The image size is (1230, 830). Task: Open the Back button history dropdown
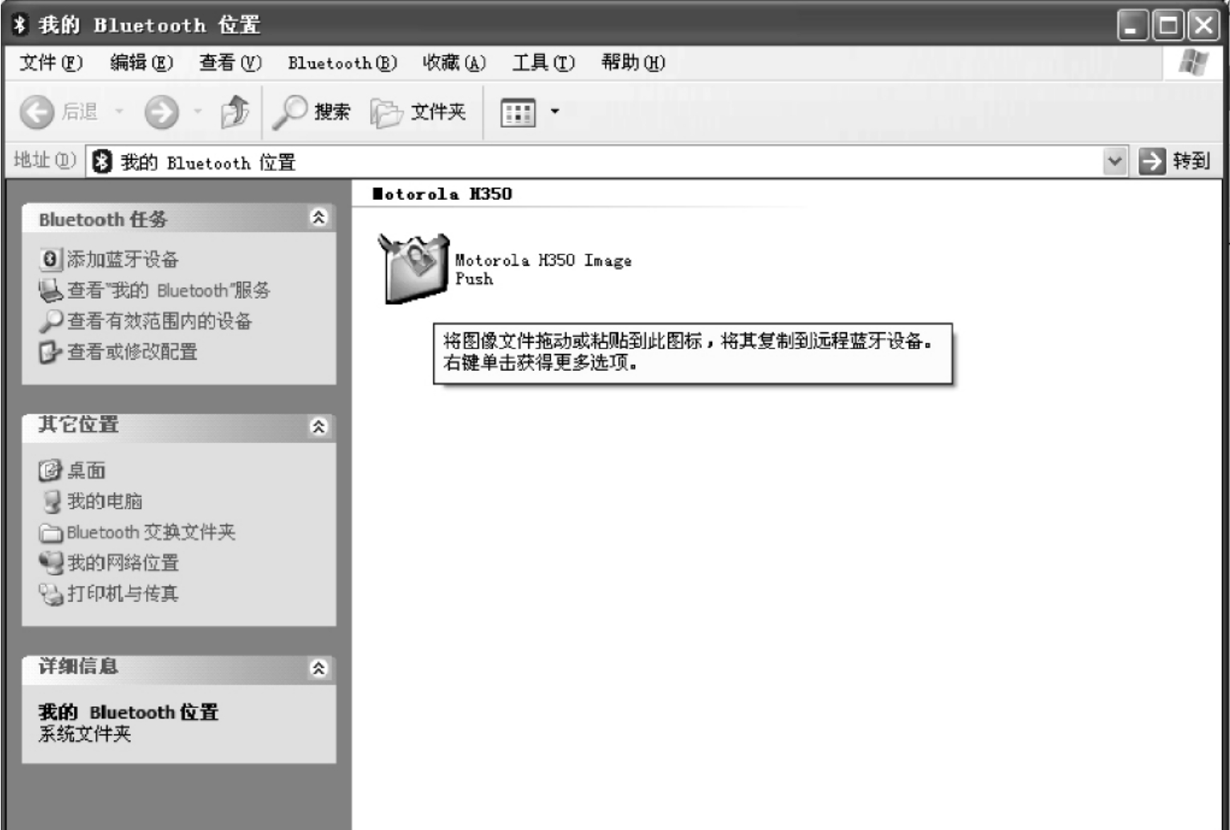(119, 112)
